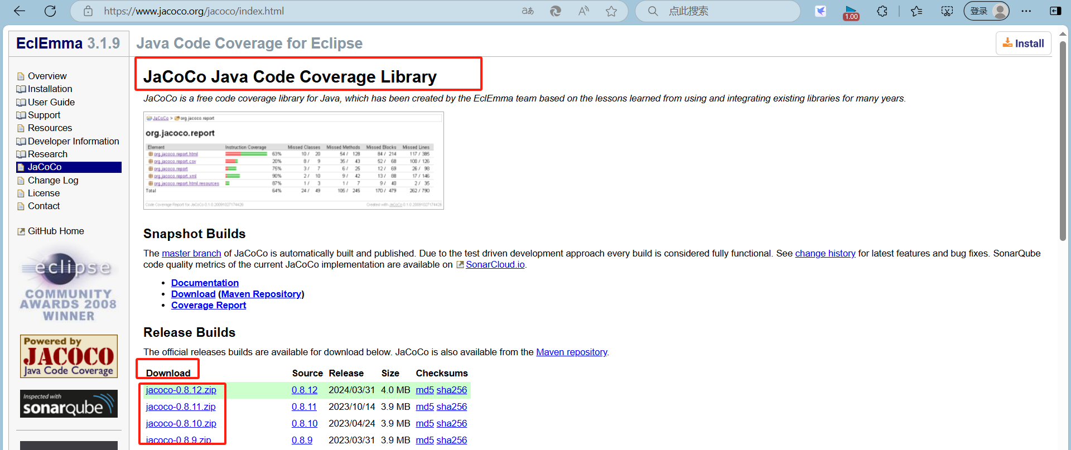Download jacoco-0.8.10.zip
This screenshot has height=450, width=1071.
click(181, 423)
